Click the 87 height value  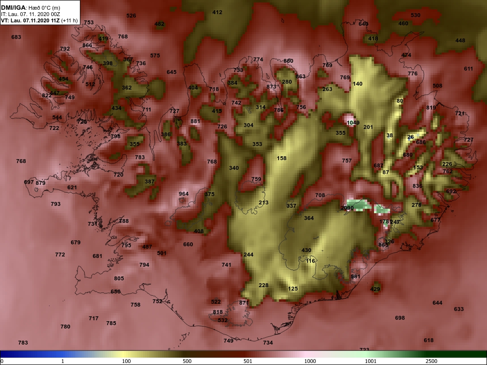tap(385, 172)
